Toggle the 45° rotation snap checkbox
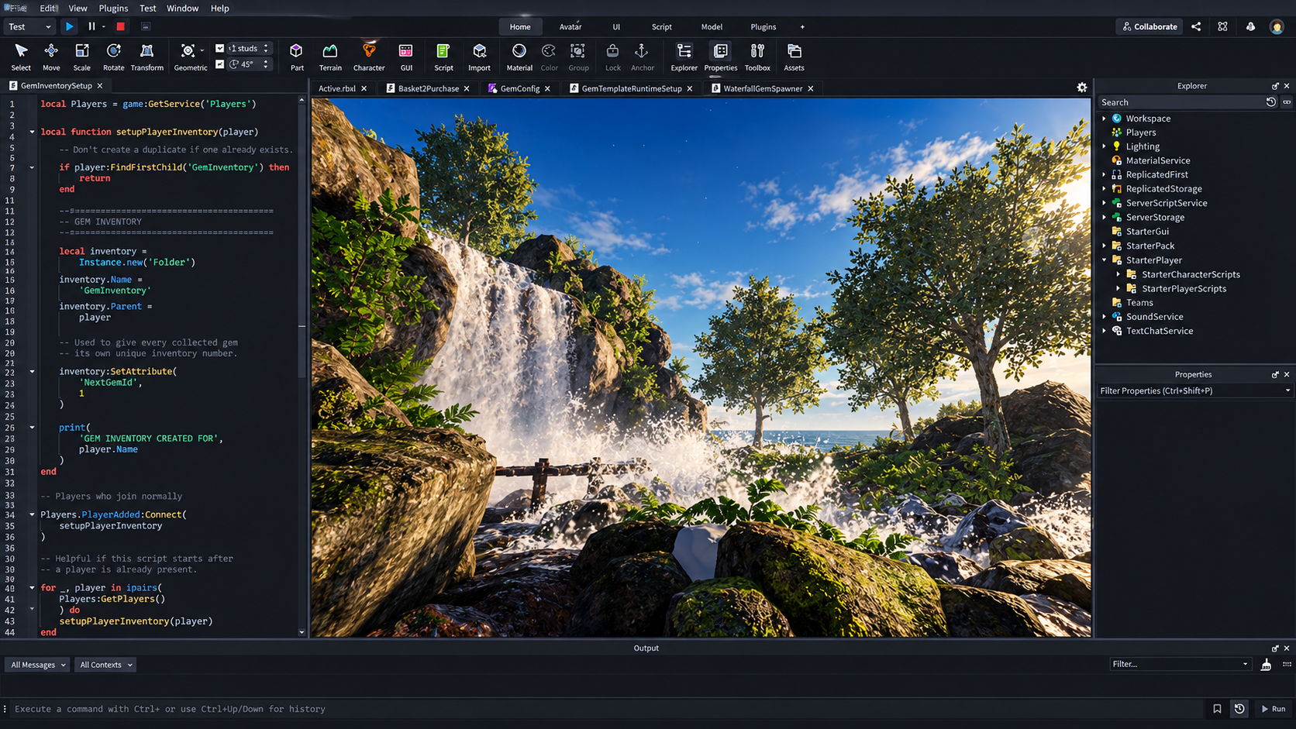 click(x=220, y=64)
